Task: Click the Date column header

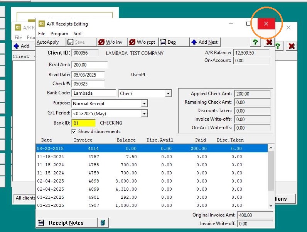Action: tap(47, 140)
